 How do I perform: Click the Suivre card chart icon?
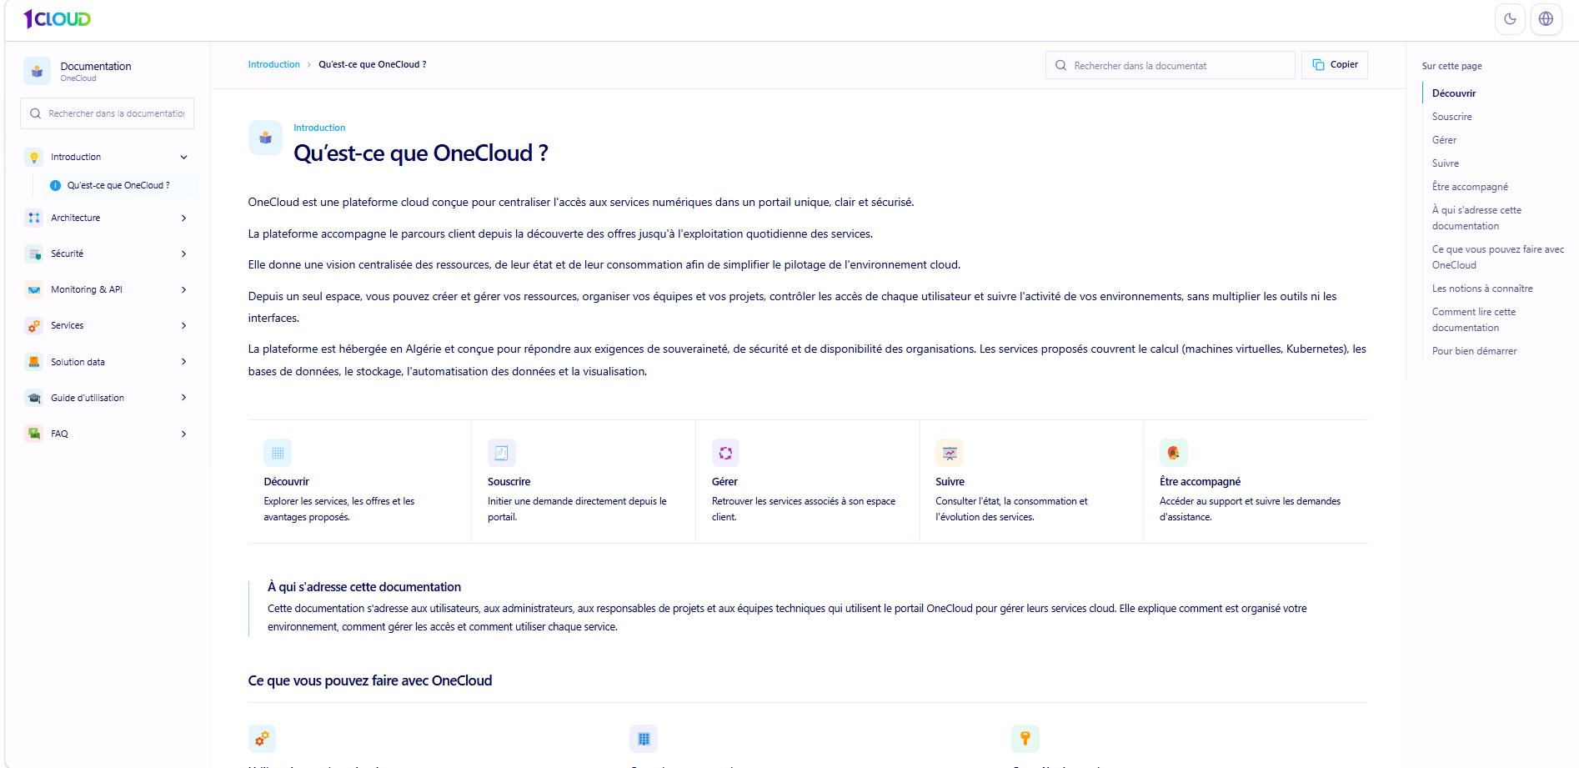[950, 453]
